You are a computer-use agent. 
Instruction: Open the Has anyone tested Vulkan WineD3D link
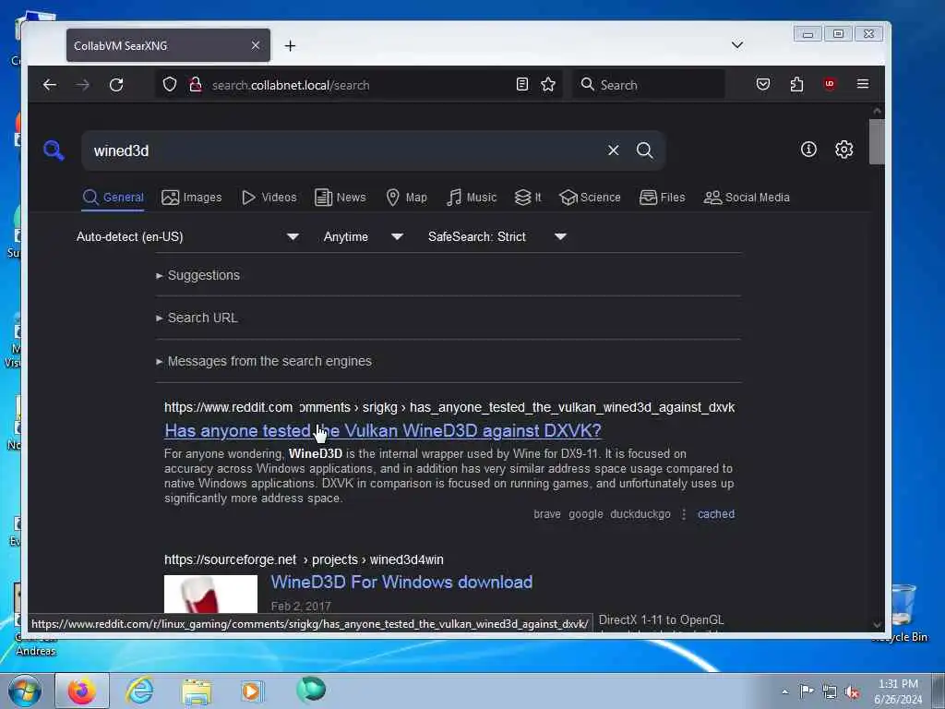pos(383,431)
